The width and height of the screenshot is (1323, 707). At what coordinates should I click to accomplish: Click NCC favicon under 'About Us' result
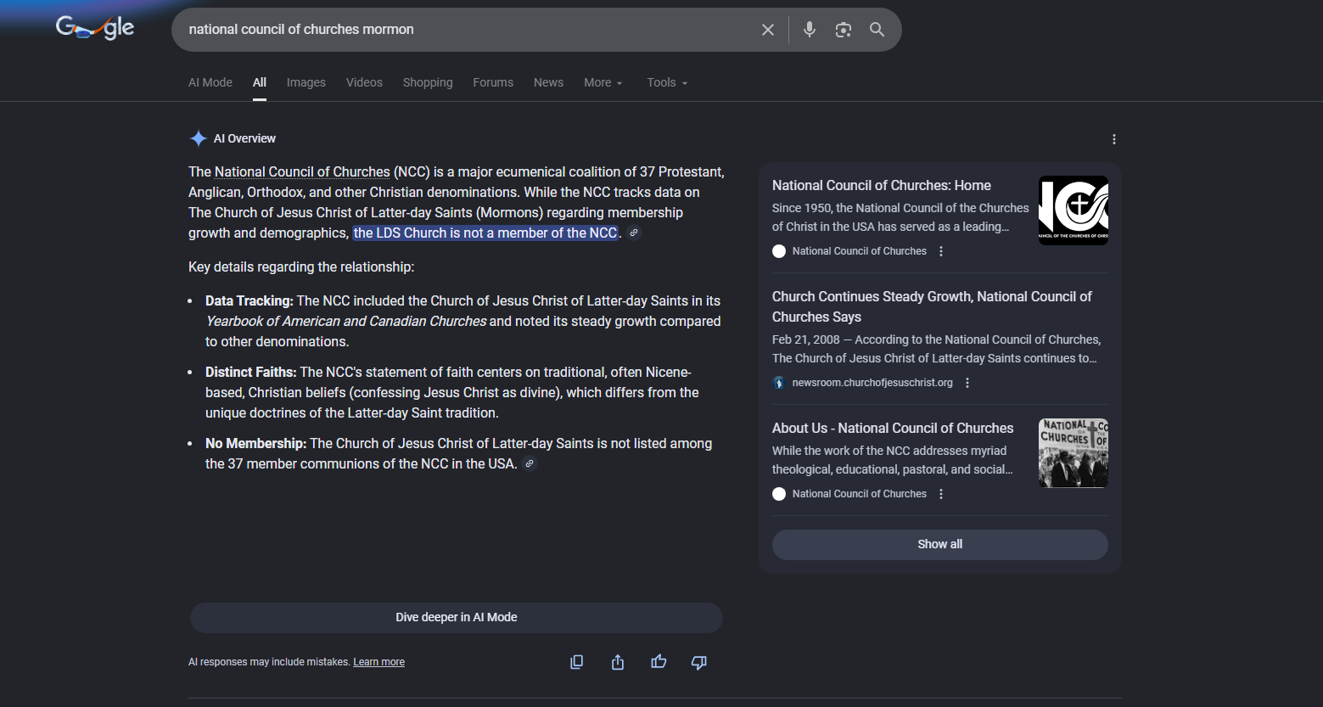[779, 494]
